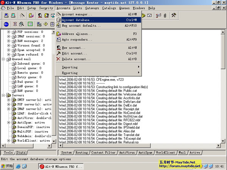Expand the SMTP server(s) tree node
Viewport: 227px width, 170px height.
coord(9,100)
